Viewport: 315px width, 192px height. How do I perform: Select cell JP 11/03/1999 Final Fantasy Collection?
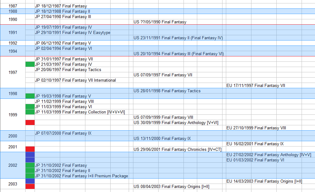[x=80, y=112]
